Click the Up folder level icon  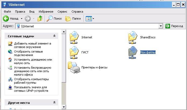click(40, 19)
